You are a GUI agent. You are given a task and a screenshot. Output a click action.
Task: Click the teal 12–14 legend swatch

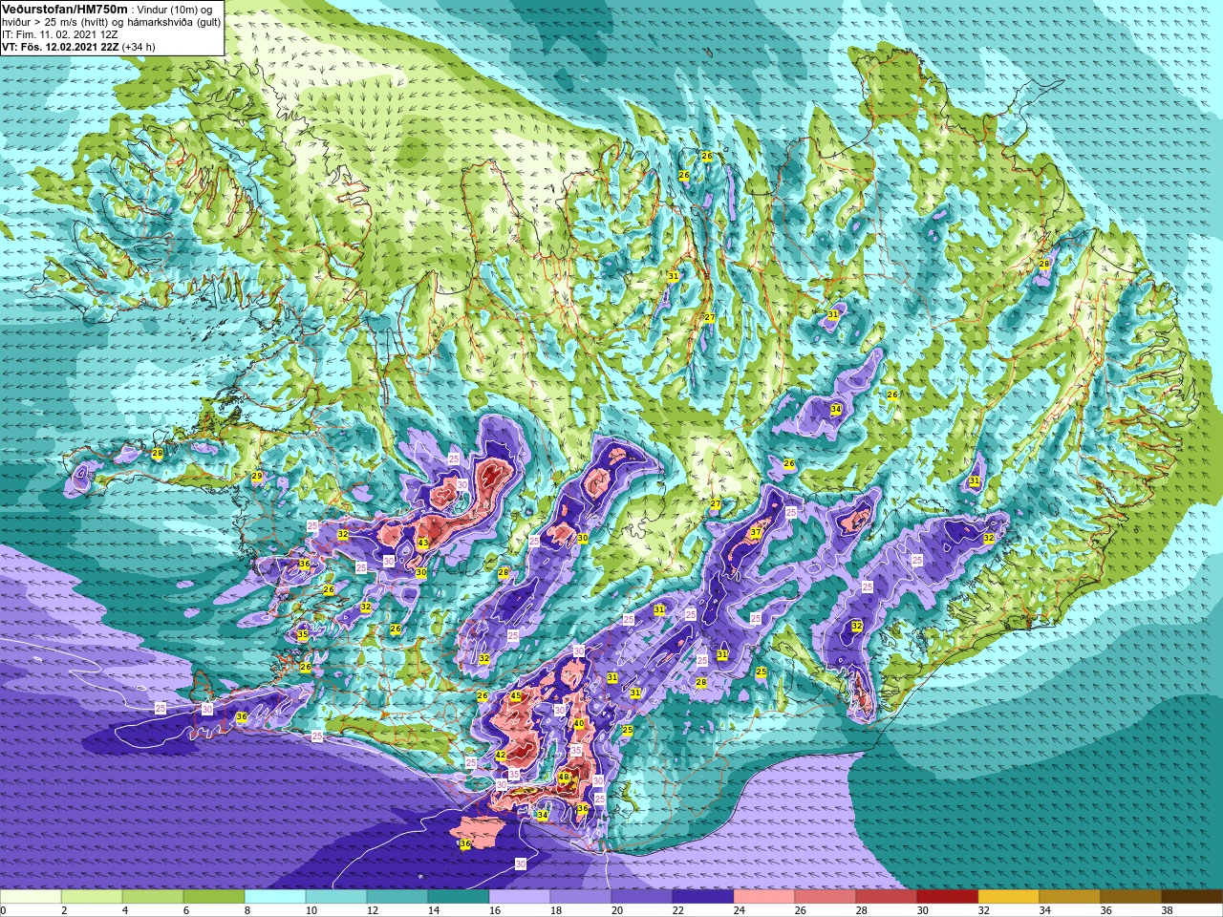(397, 897)
